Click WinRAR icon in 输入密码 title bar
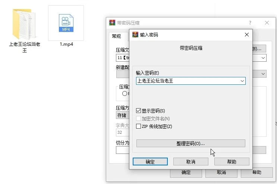 [x=135, y=35]
